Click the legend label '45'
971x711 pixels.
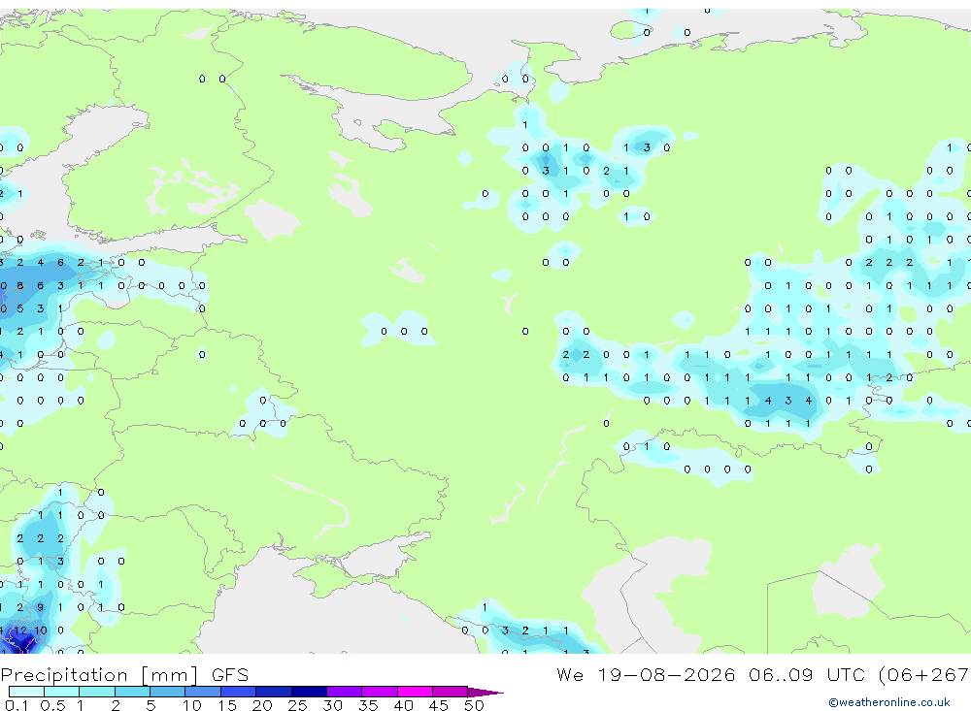tap(439, 705)
